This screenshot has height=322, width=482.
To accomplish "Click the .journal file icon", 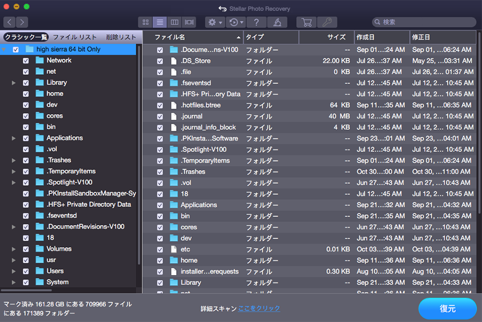I will tap(174, 116).
